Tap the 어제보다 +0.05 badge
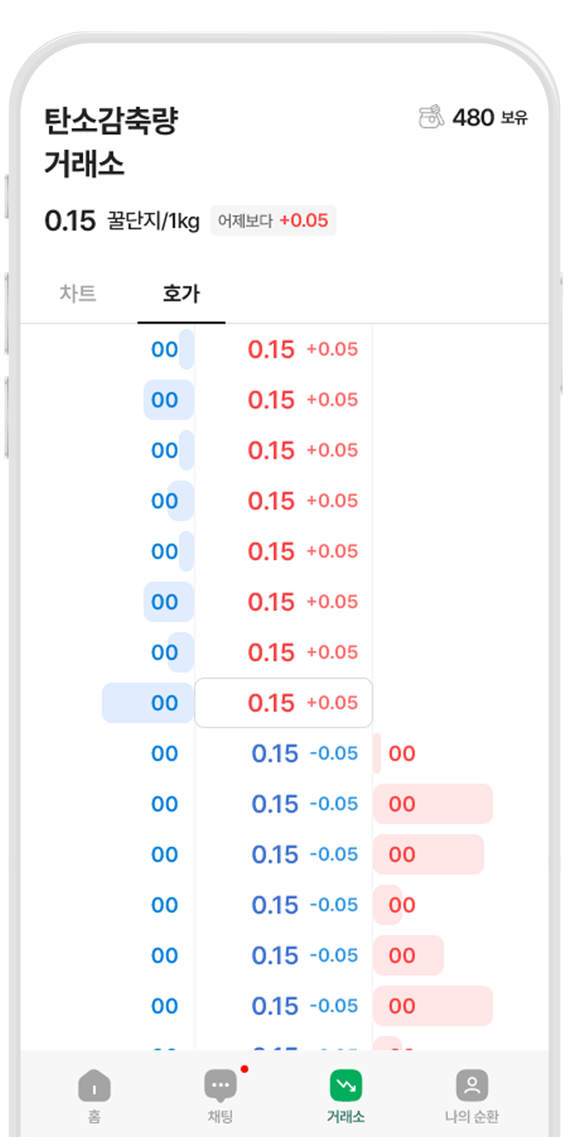 (273, 220)
